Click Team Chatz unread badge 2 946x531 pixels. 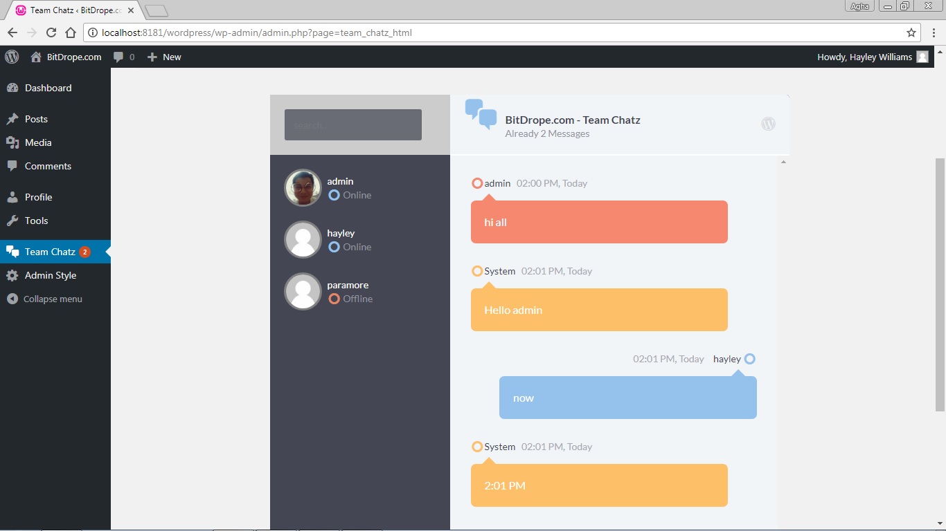[x=84, y=252]
